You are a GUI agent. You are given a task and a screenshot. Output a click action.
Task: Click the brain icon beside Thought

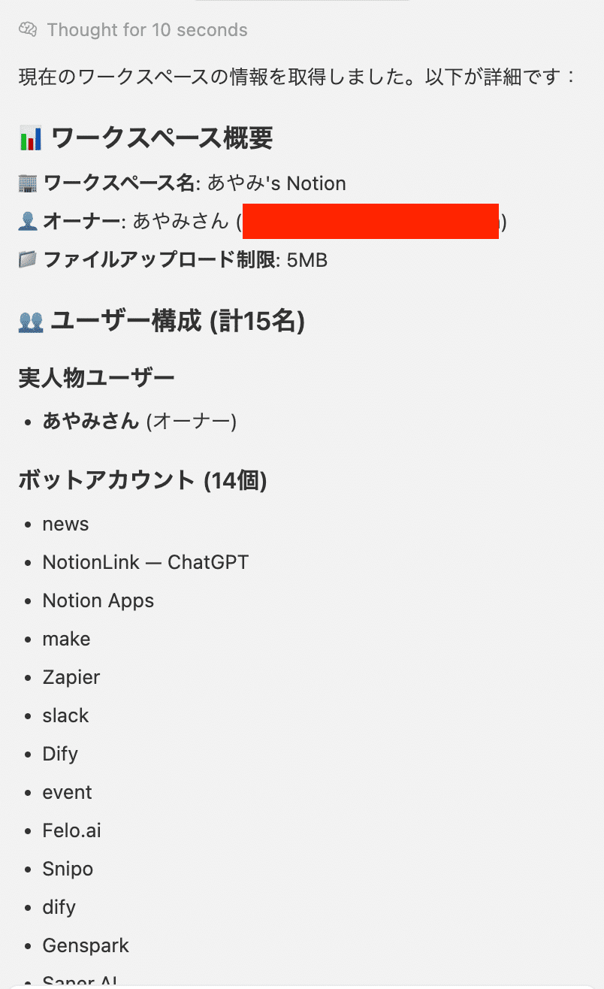(28, 30)
